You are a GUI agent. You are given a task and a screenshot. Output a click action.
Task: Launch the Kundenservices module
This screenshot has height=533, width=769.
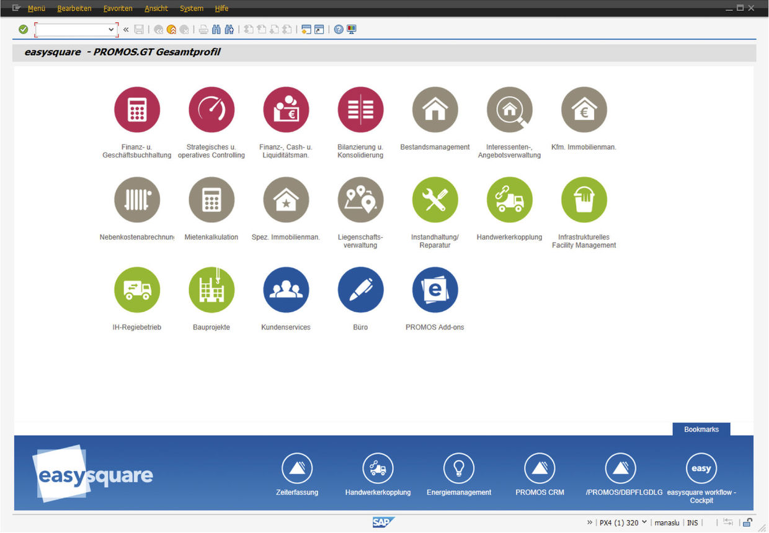286,289
